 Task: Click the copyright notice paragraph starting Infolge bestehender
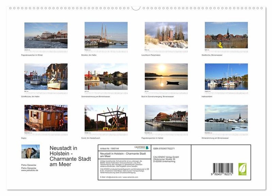tap(121, 164)
